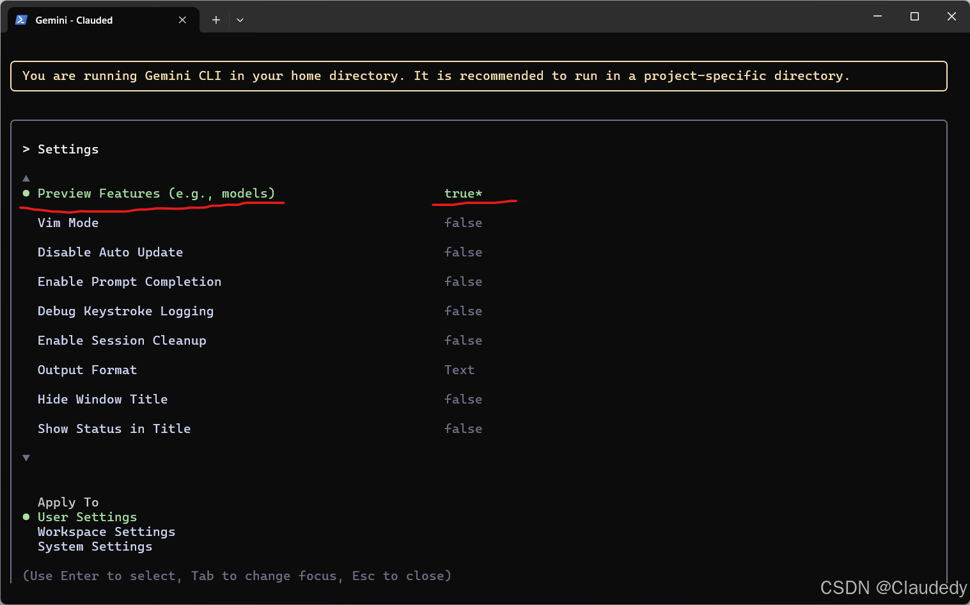Click the Apply To label

(68, 502)
